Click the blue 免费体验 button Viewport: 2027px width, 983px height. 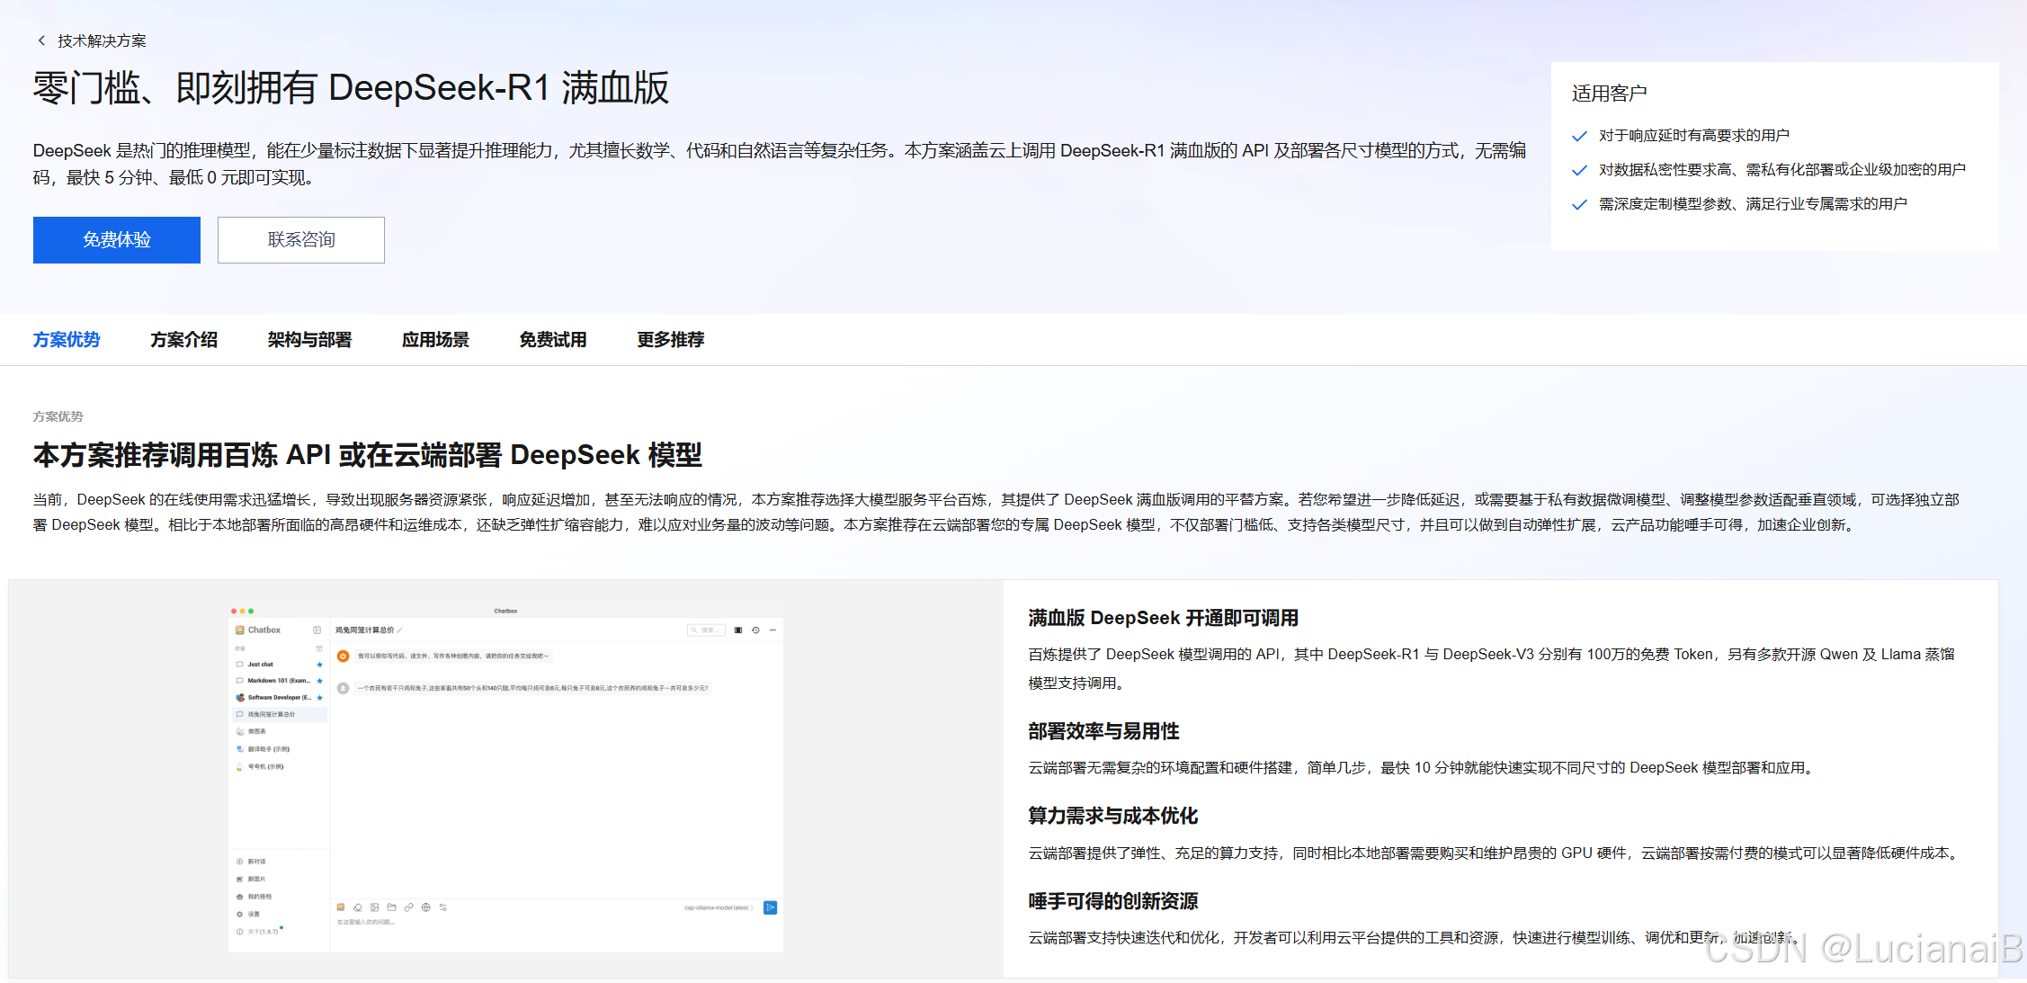tap(117, 240)
